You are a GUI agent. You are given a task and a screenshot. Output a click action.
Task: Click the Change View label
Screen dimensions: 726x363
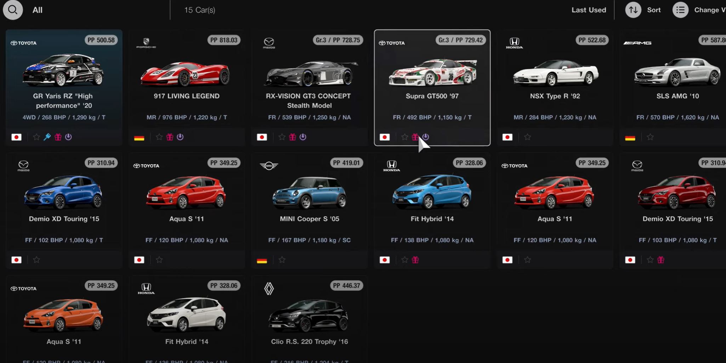710,10
